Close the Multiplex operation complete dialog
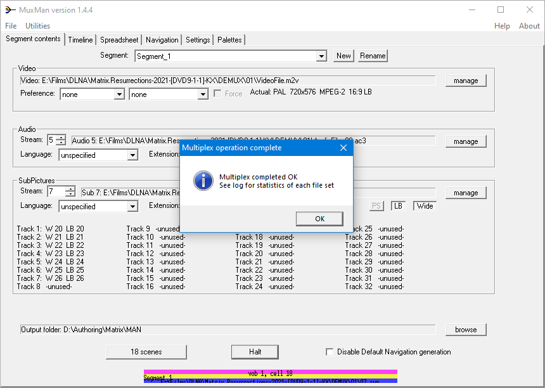The image size is (545, 388). pyautogui.click(x=343, y=148)
